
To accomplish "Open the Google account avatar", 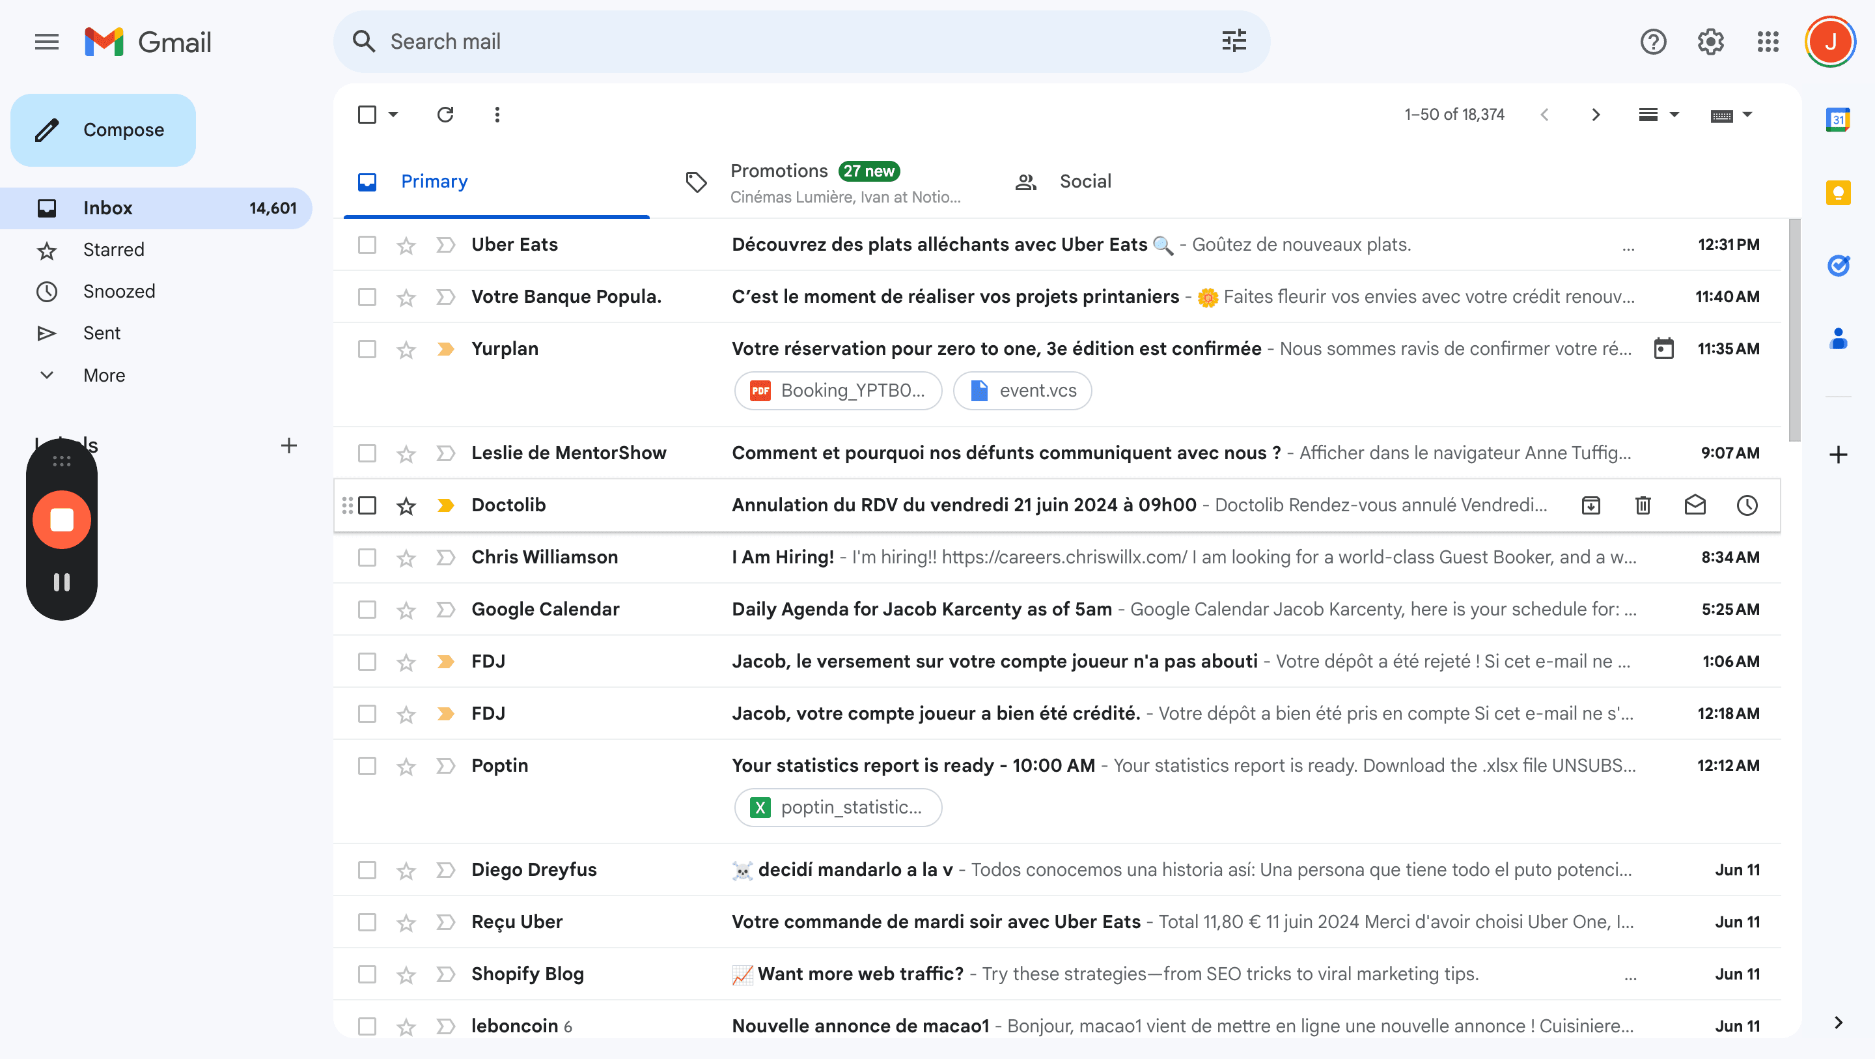I will point(1830,42).
